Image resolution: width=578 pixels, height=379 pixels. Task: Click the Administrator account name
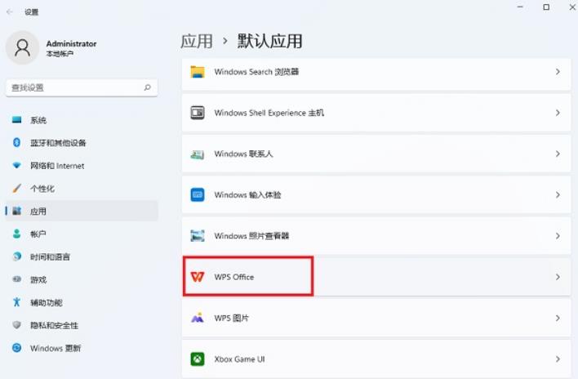point(71,43)
